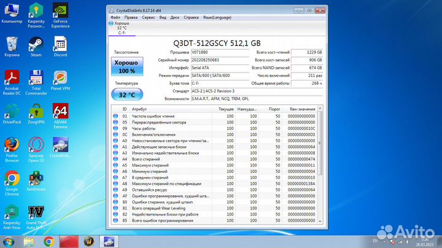Click the EN language indicator
This screenshot has width=442, height=248.
(x=375, y=241)
